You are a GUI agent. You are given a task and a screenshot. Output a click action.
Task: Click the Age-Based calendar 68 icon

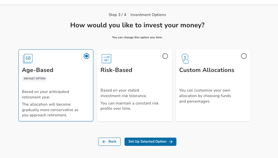pos(28,59)
